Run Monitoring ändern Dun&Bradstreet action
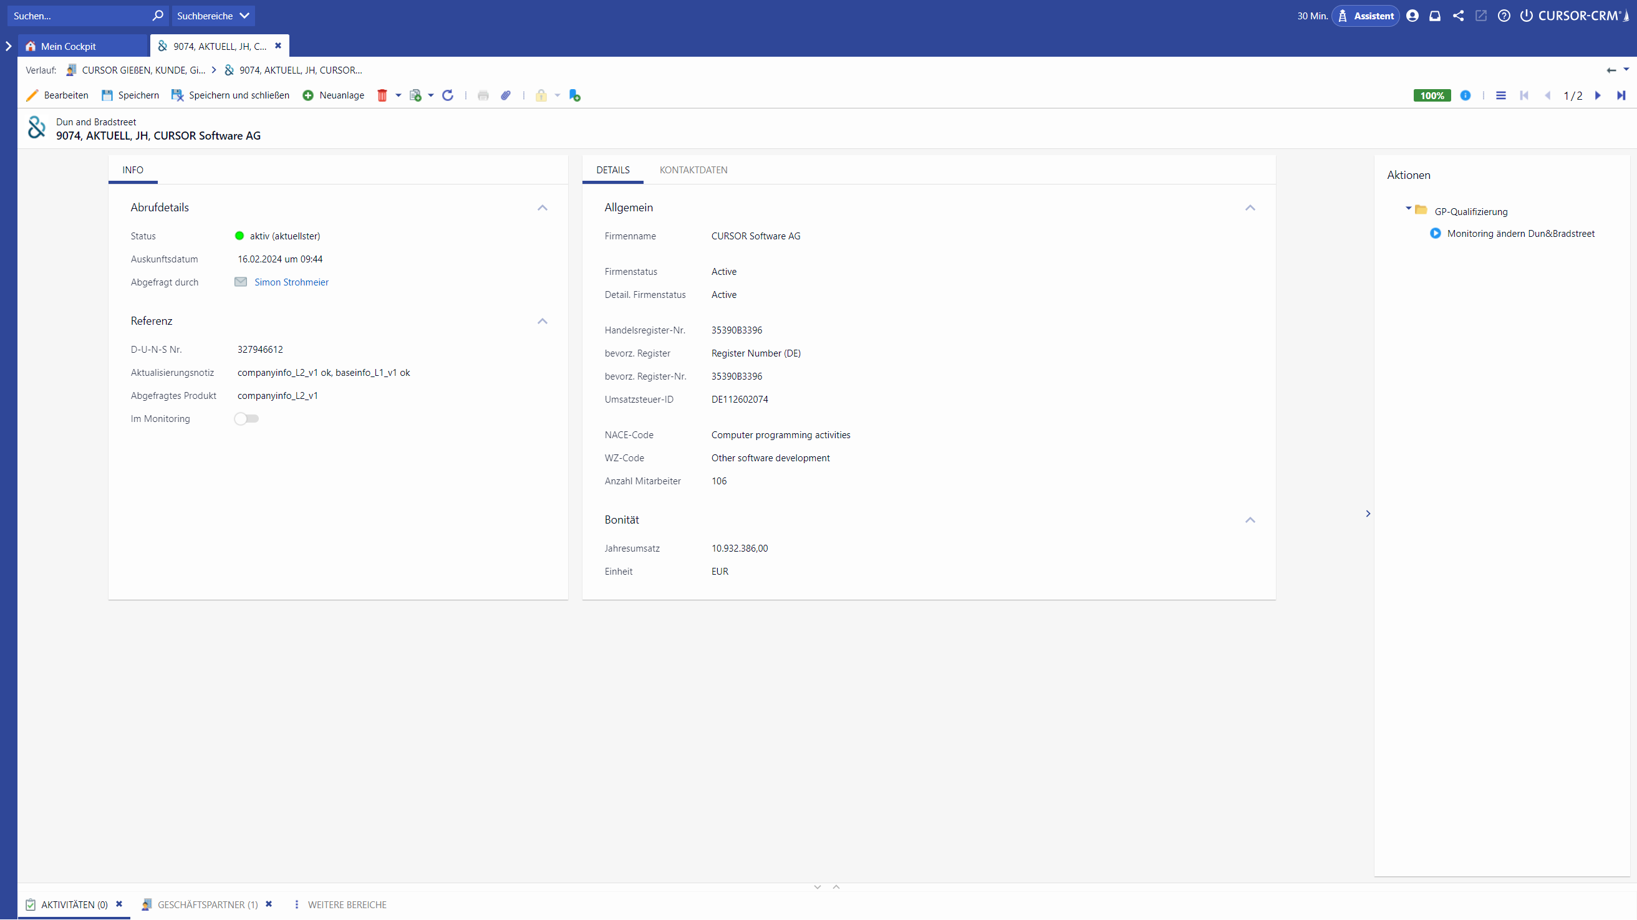Viewport: 1637px width, 920px height. 1521,234
